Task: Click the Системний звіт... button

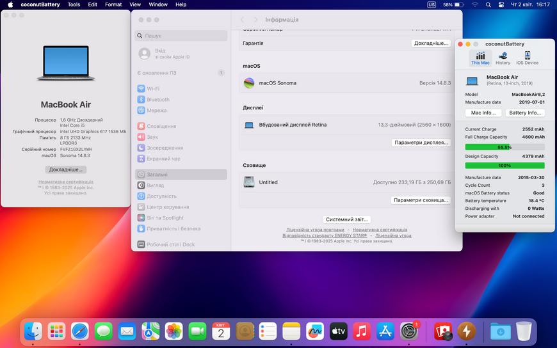Action: point(347,219)
